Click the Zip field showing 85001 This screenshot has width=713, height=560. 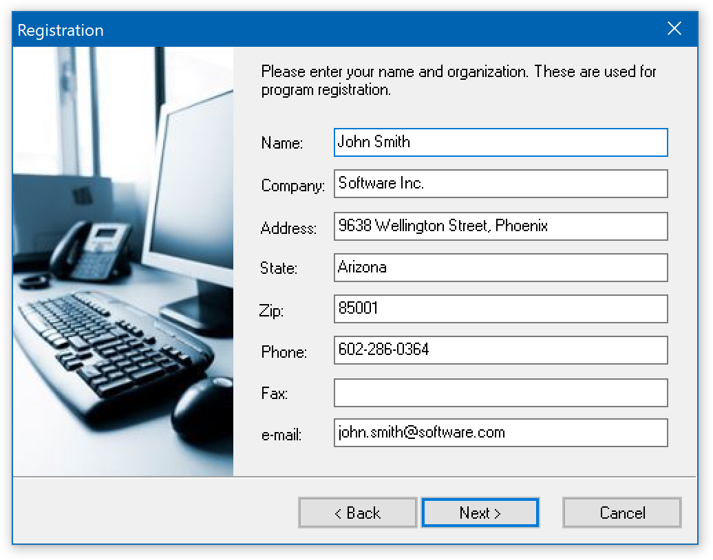(500, 309)
